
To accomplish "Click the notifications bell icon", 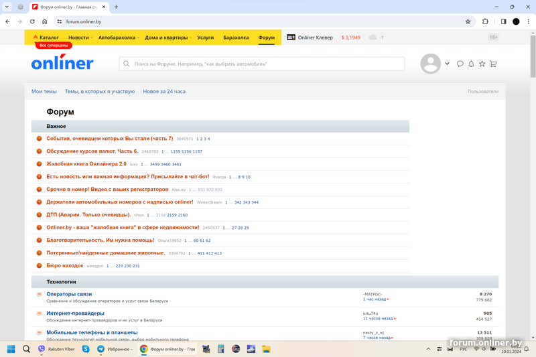I will (x=471, y=64).
